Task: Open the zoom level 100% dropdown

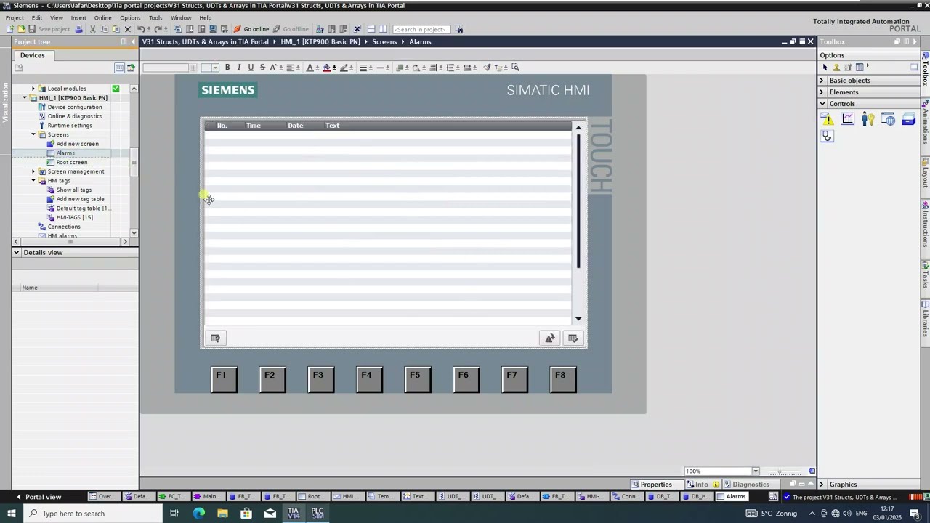Action: (755, 471)
